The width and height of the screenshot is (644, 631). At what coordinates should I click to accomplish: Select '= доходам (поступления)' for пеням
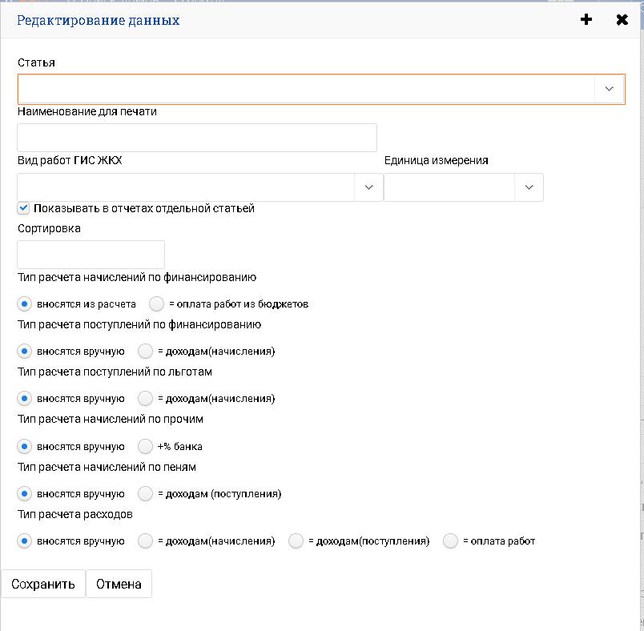145,493
